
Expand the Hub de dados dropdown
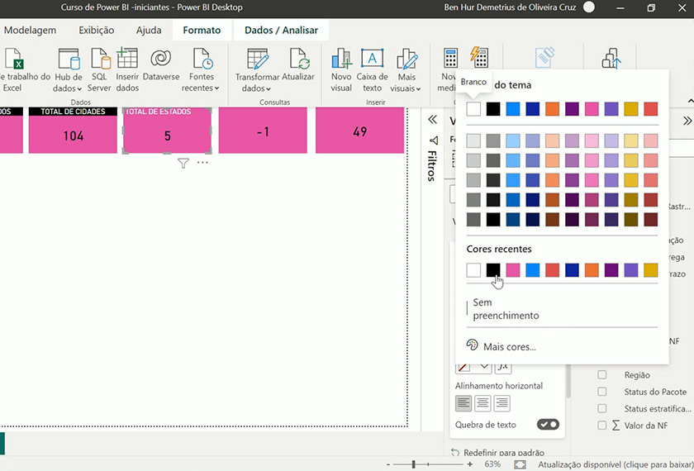(68, 88)
